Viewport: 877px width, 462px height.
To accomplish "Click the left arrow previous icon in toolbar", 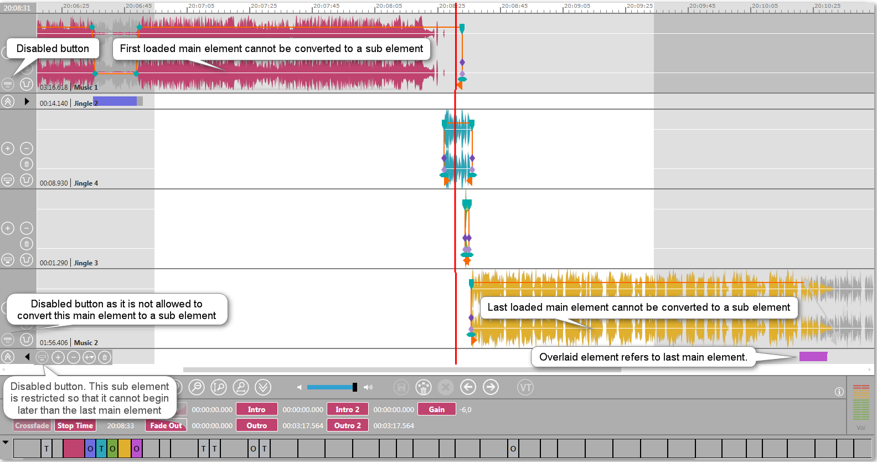I will coord(468,387).
